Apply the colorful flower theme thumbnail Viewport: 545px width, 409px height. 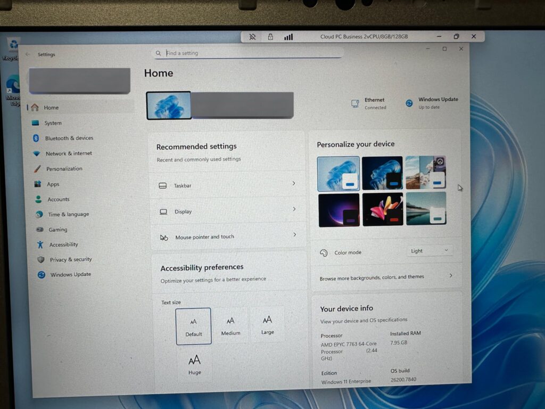click(382, 209)
